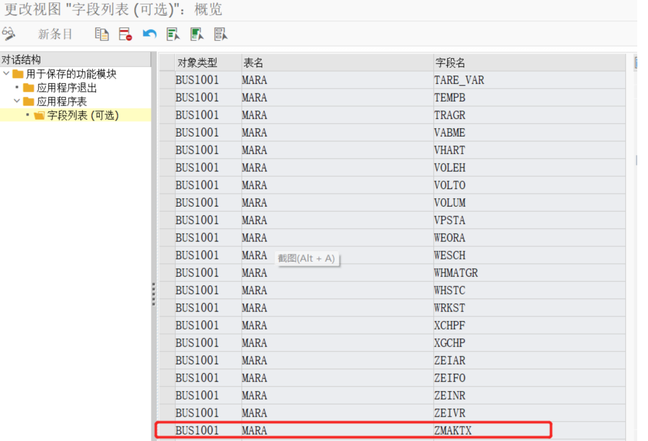Select the row selector for ZEIVR
Screen dimensions: 648x441
click(167, 413)
